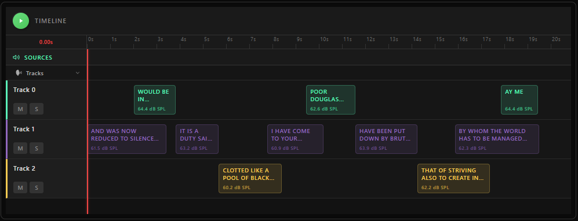Select the 'WOULD BE IN...' clip
The height and width of the screenshot is (221, 578).
tap(155, 100)
